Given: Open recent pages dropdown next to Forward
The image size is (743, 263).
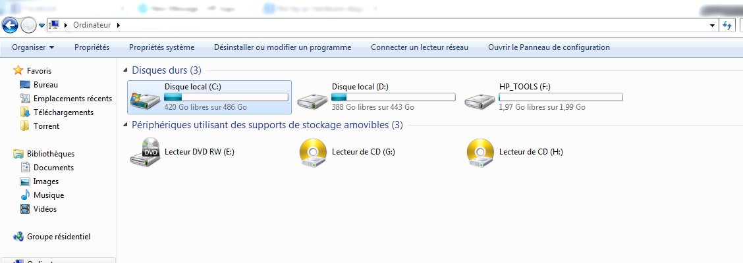Looking at the screenshot, I should coord(41,26).
